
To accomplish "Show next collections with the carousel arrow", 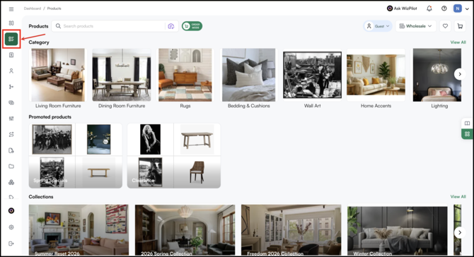I will tap(460, 232).
